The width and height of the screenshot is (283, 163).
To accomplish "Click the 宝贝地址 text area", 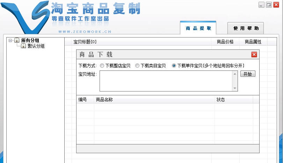I will (166, 81).
